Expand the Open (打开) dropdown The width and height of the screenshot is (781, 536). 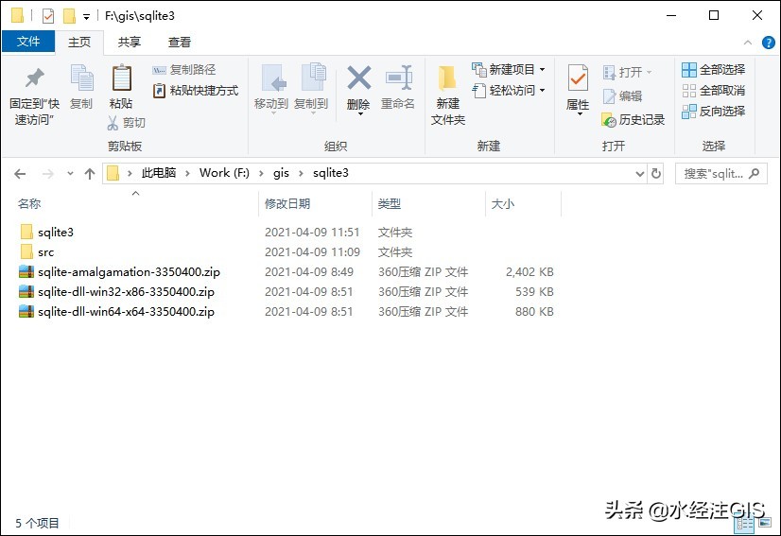point(649,73)
